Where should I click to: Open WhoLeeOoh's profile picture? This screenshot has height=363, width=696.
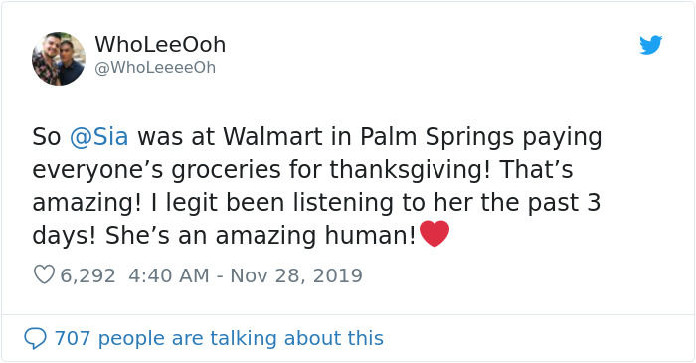pyautogui.click(x=59, y=58)
